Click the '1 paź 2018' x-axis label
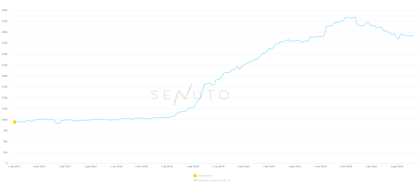Screen dimensions: 420x189 click(x=193, y=166)
